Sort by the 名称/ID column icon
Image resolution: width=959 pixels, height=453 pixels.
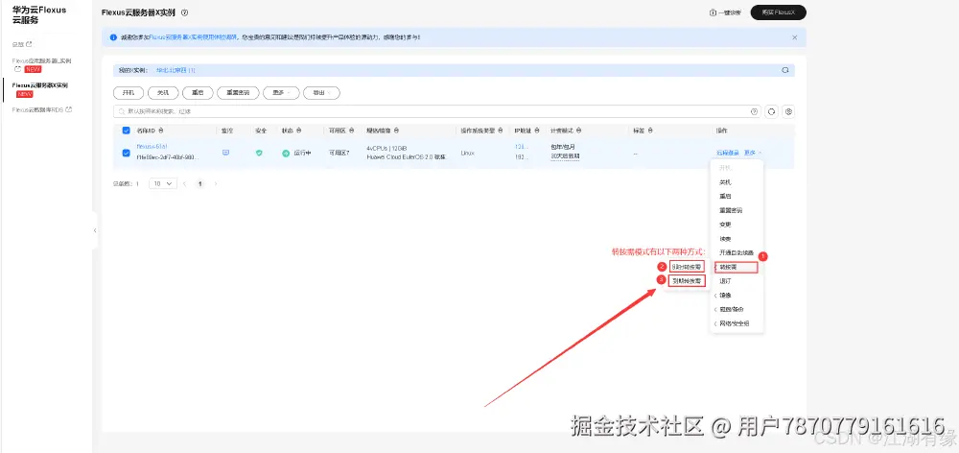coord(161,131)
